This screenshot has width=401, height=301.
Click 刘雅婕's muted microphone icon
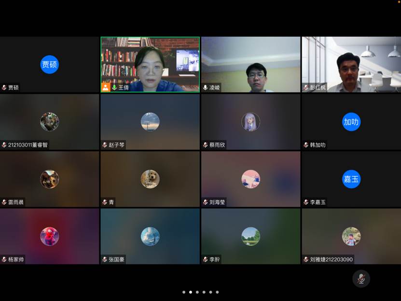point(305,259)
